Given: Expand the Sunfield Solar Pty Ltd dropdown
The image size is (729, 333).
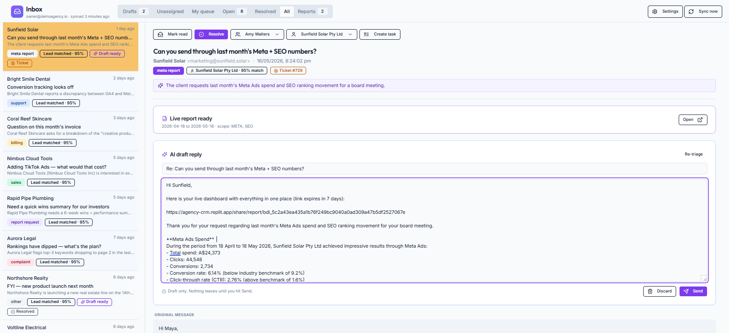Looking at the screenshot, I should (x=321, y=34).
